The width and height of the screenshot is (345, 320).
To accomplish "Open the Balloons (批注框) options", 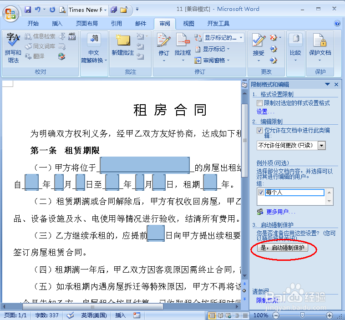I will click(x=183, y=47).
